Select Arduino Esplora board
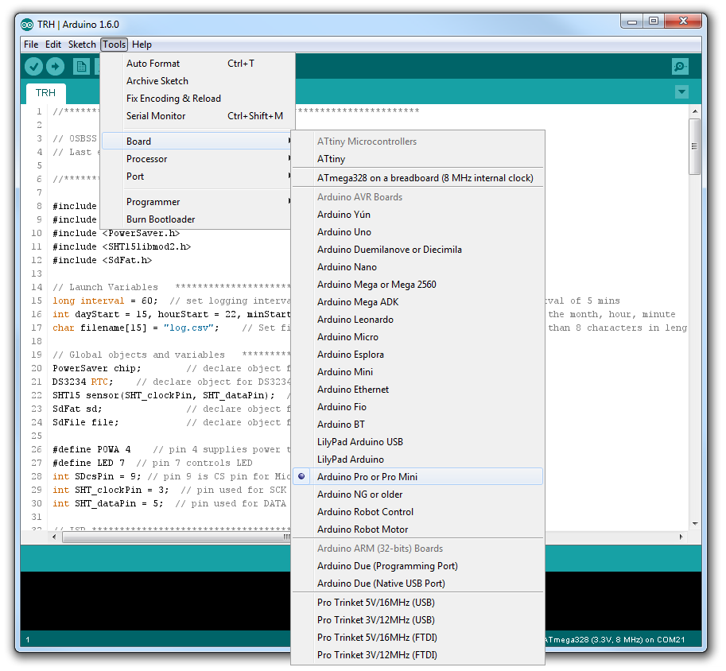 pos(417,355)
